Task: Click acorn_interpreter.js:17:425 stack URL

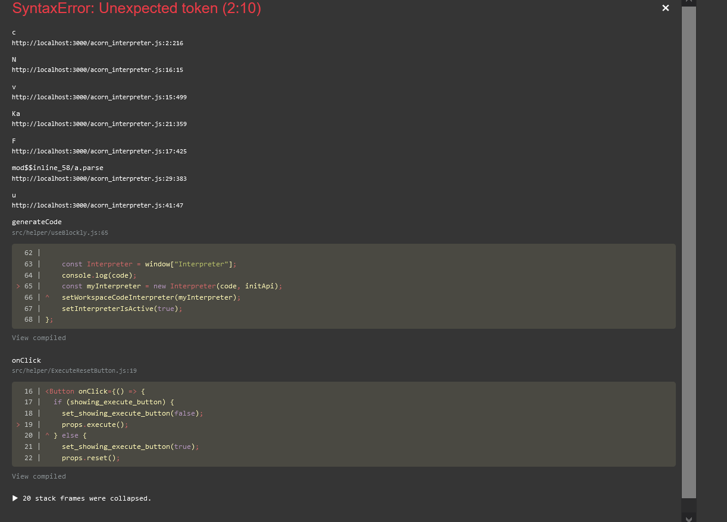Action: coord(99,151)
